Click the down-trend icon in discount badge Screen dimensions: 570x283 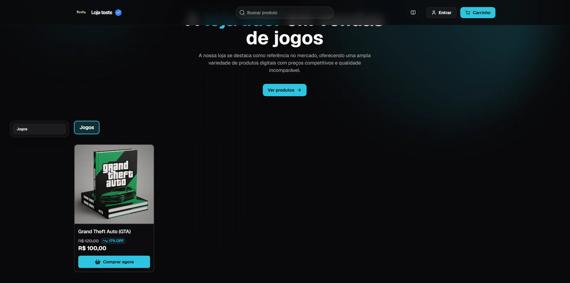[x=105, y=241]
